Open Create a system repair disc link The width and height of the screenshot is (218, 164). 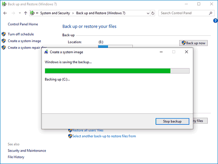[27, 48]
